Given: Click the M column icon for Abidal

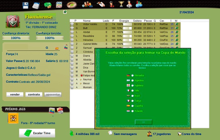Looking at the screenshot, I should click(177, 32).
